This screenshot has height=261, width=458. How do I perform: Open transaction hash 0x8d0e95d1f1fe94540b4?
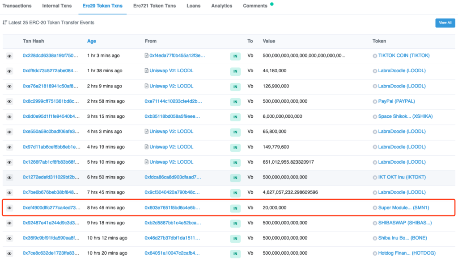coord(51,116)
